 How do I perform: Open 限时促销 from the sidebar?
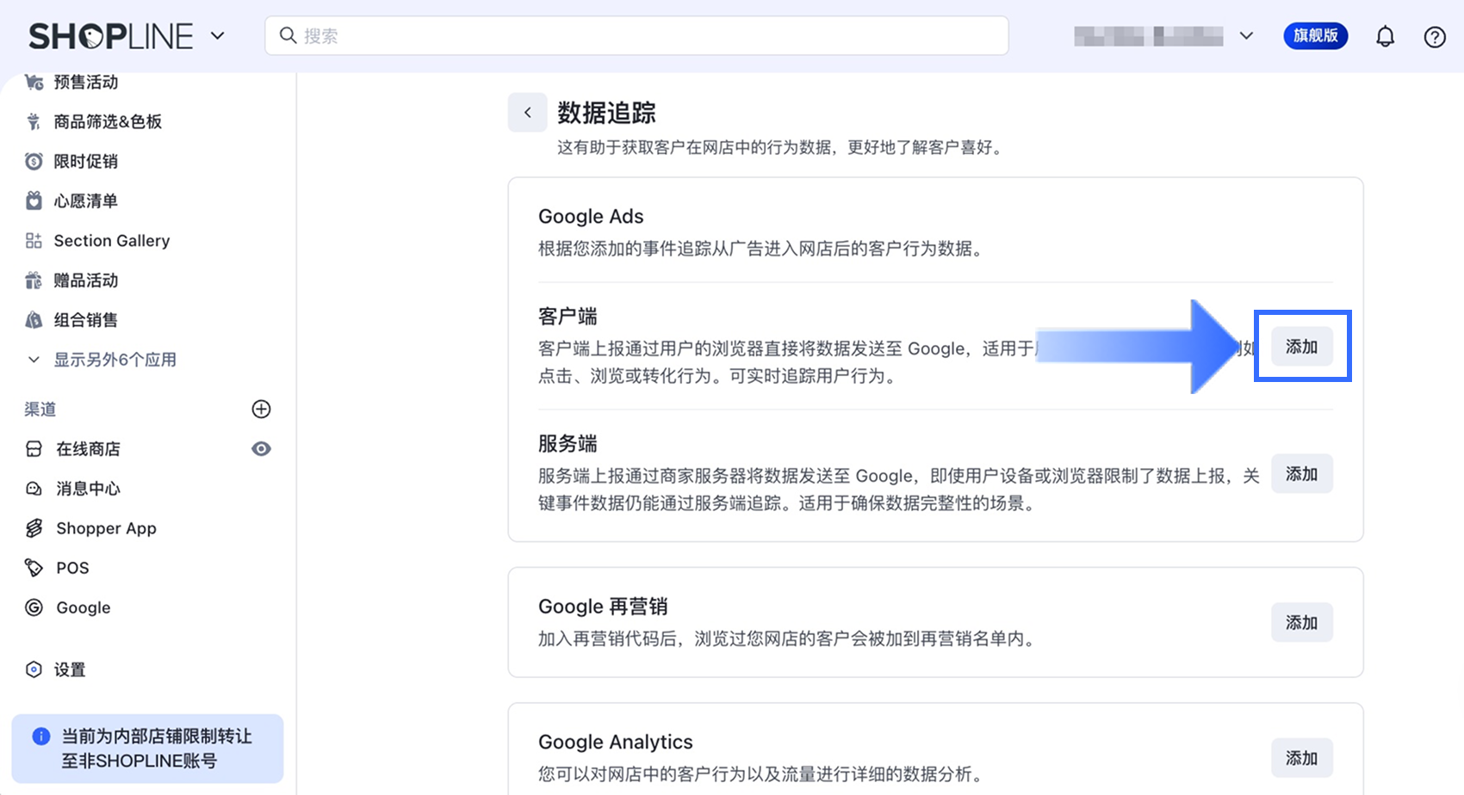(x=85, y=161)
